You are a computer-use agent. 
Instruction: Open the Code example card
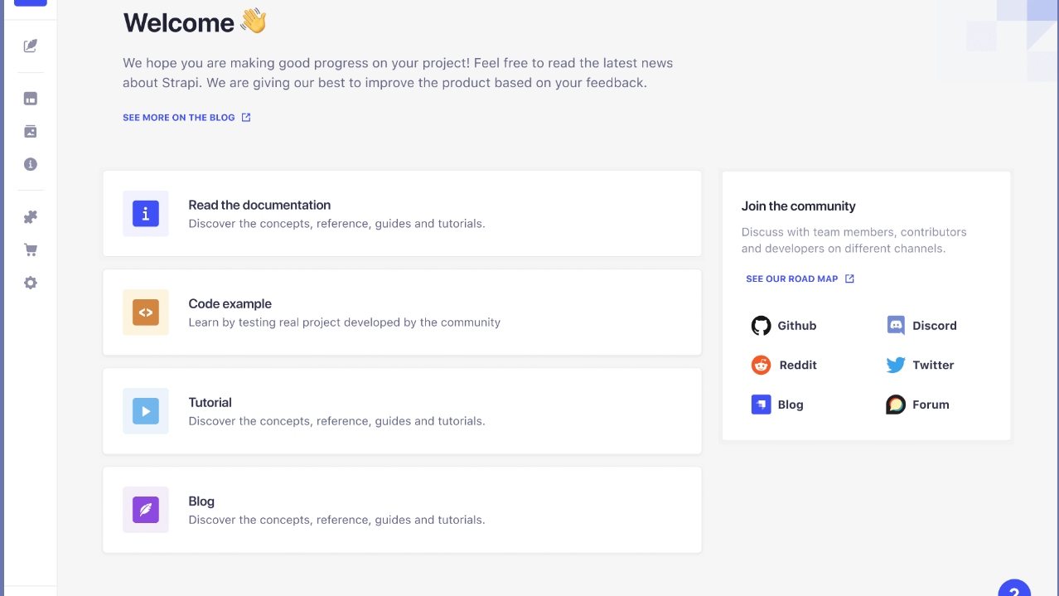pyautogui.click(x=402, y=313)
